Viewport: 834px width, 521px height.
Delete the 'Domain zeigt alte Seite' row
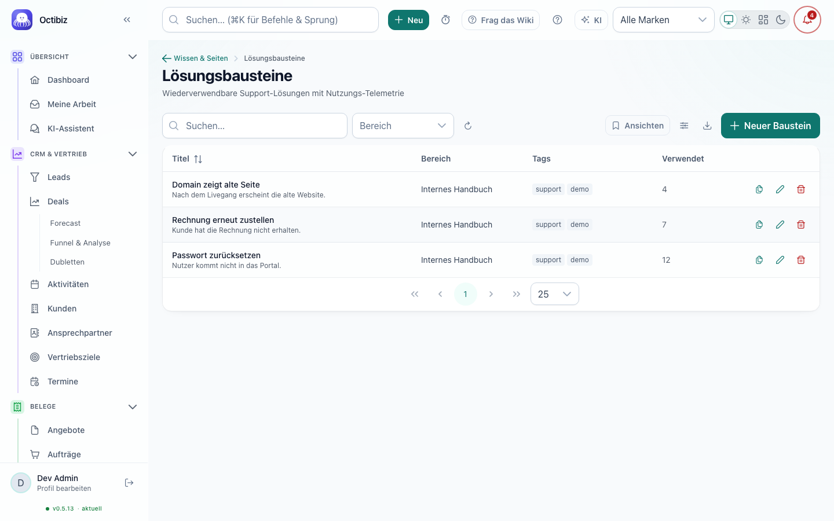pos(801,189)
